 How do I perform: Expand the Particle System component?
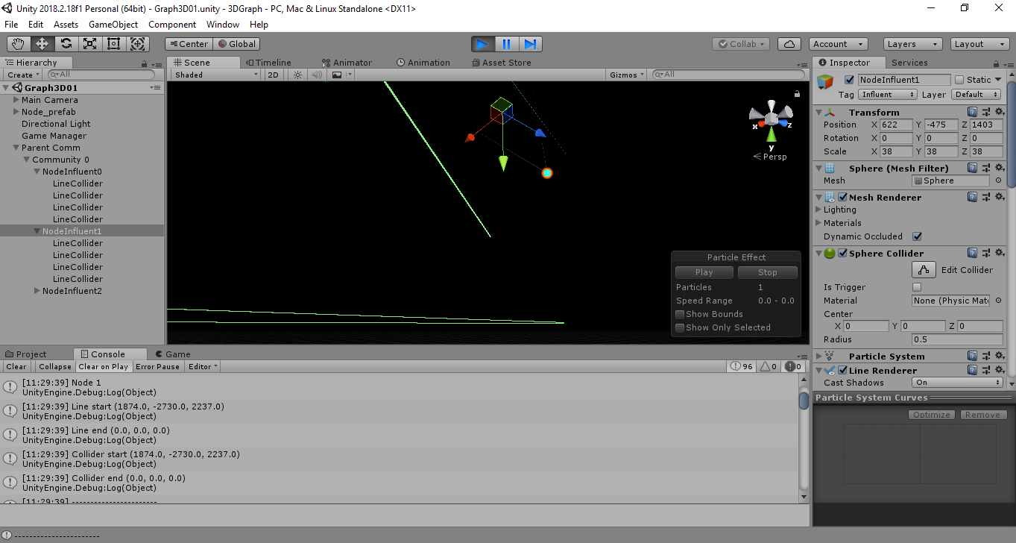[x=819, y=356]
